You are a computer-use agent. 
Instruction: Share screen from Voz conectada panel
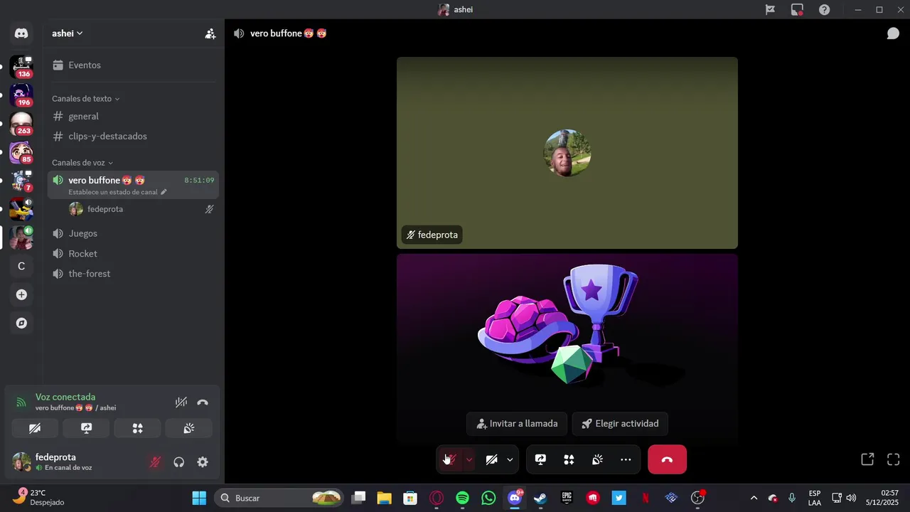pyautogui.click(x=87, y=428)
